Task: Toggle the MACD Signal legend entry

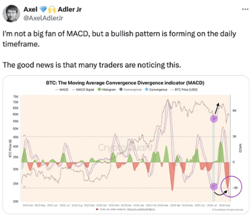Action: pyautogui.click(x=83, y=89)
